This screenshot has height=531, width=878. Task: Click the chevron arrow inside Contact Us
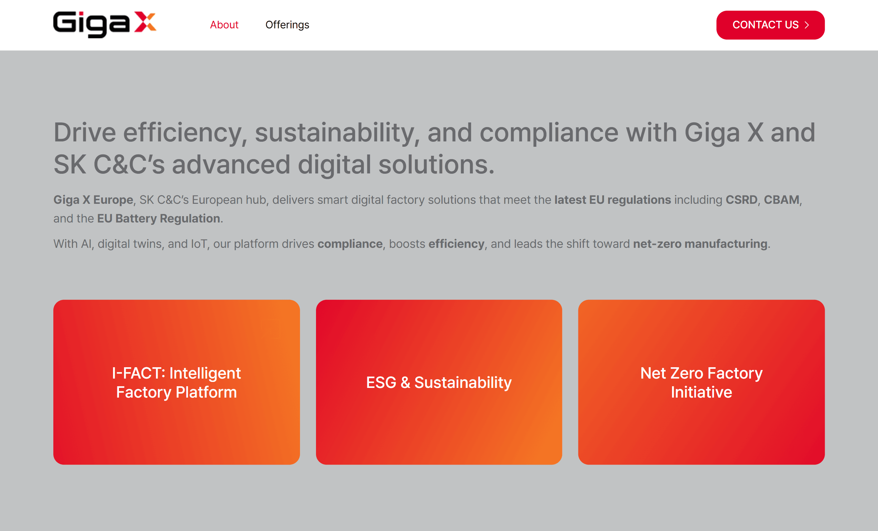[807, 25]
